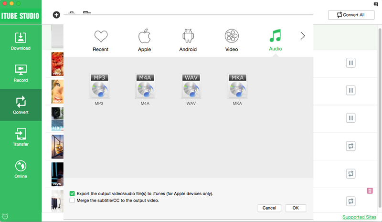The width and height of the screenshot is (382, 222).
Task: Uncheck Export output files to iTunes
Action: (x=72, y=194)
